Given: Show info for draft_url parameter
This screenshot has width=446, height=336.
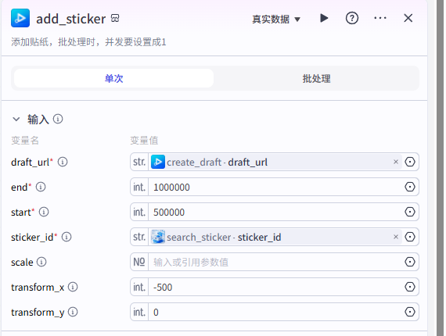Looking at the screenshot, I should (63, 162).
